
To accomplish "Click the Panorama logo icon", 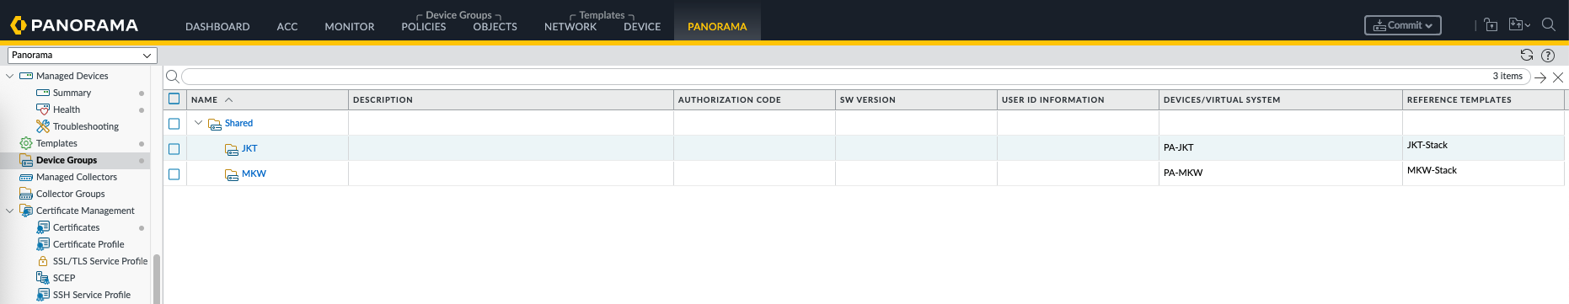I will 19,25.
